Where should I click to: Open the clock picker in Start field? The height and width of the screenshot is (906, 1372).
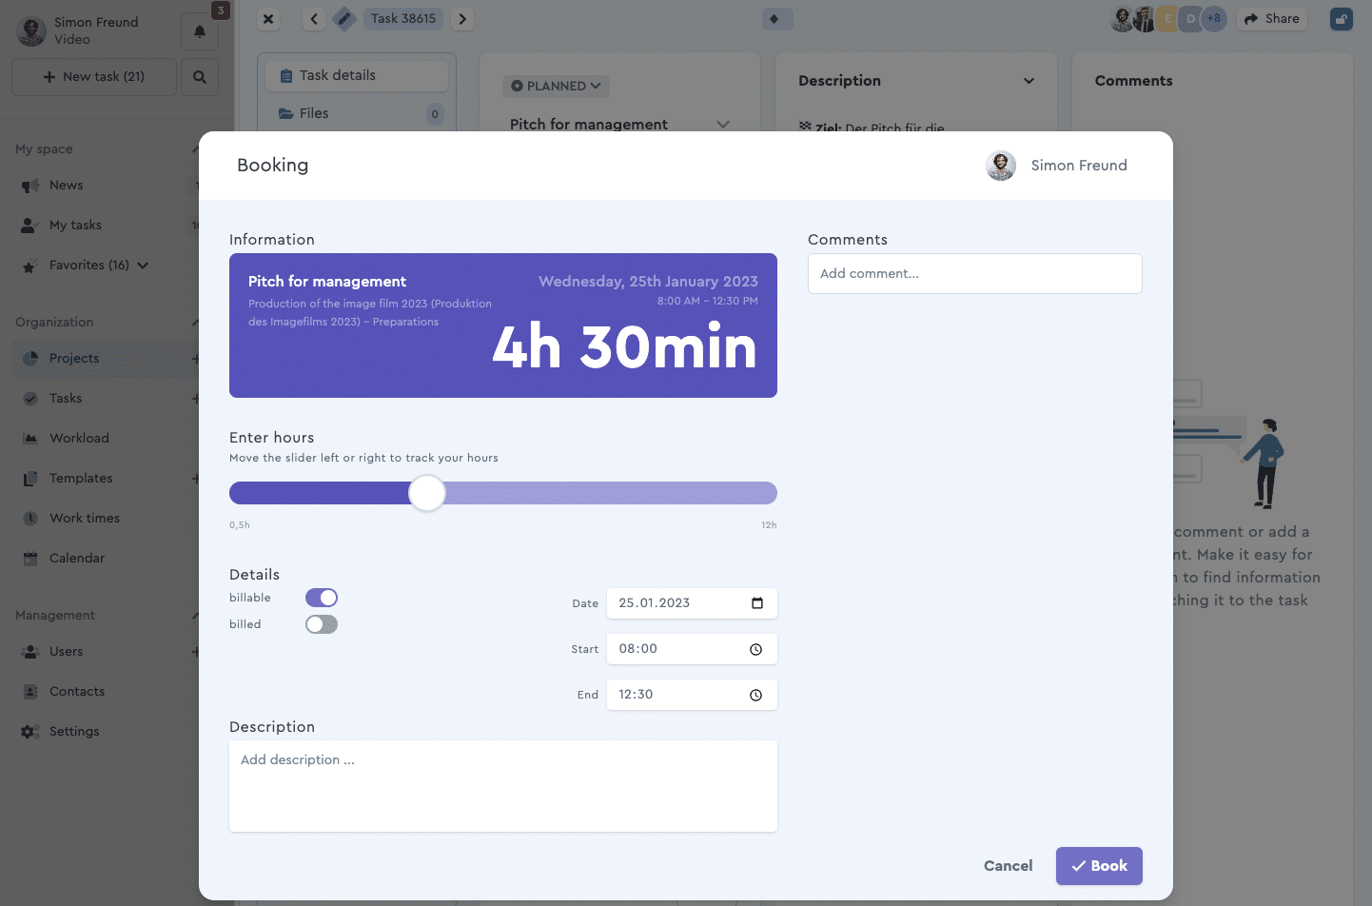756,649
